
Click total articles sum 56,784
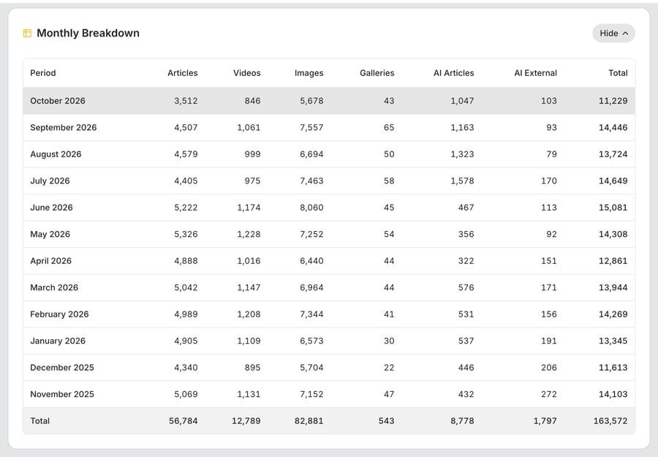184,421
